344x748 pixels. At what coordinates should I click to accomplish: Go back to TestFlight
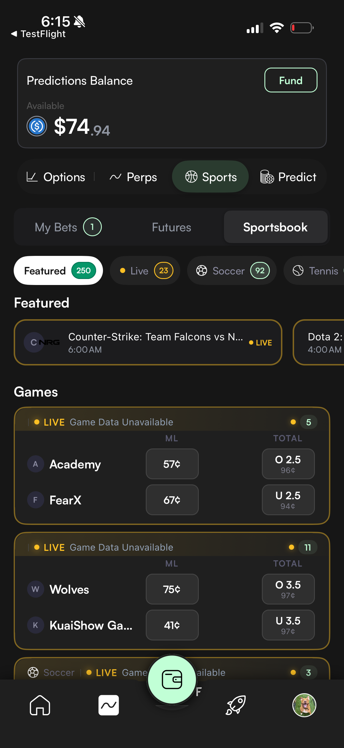click(x=38, y=34)
